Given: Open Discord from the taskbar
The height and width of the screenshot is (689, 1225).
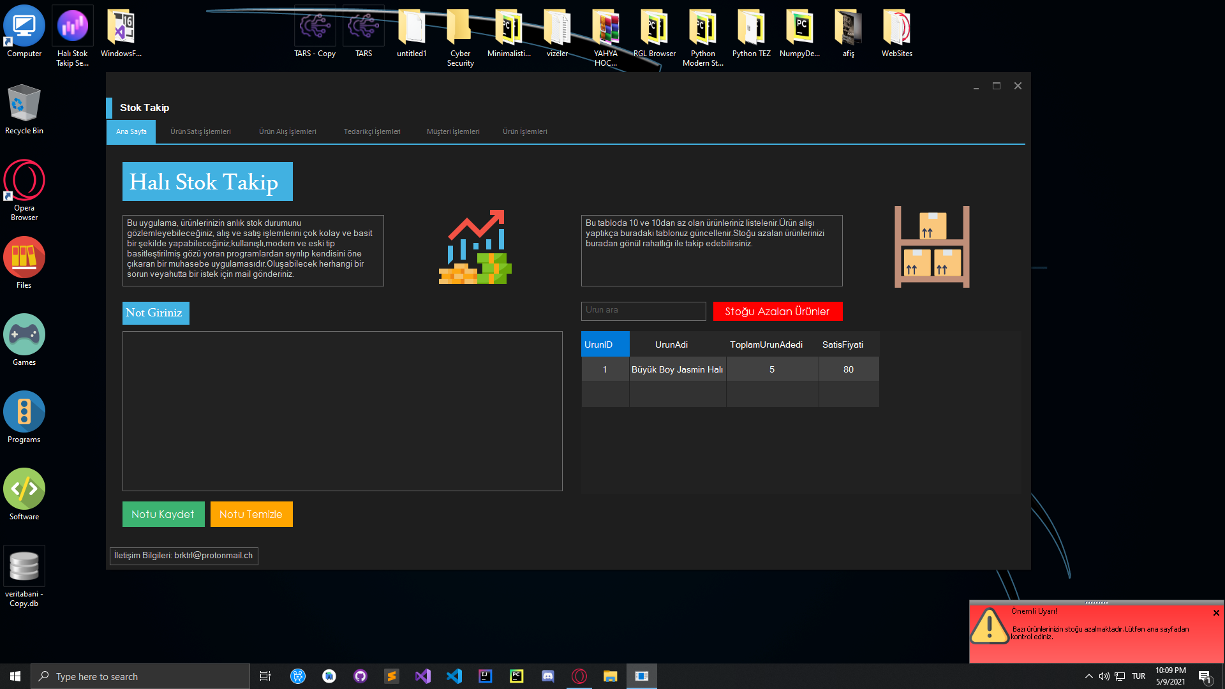Looking at the screenshot, I should tap(548, 676).
